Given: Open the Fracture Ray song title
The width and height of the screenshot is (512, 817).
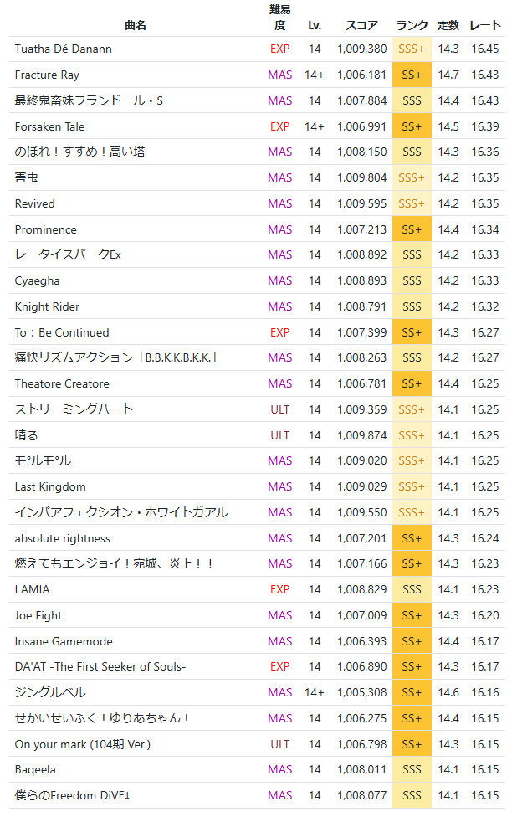Looking at the screenshot, I should (x=47, y=75).
